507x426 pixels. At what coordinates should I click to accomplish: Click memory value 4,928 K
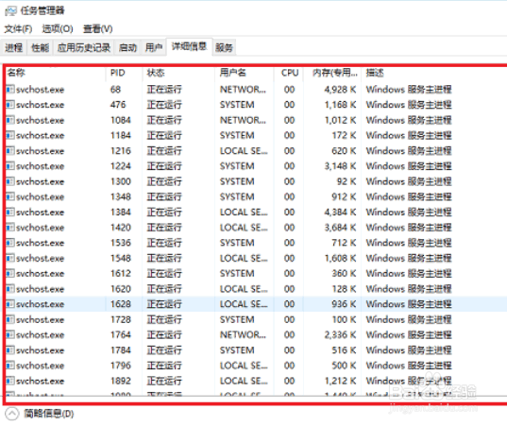(x=340, y=90)
